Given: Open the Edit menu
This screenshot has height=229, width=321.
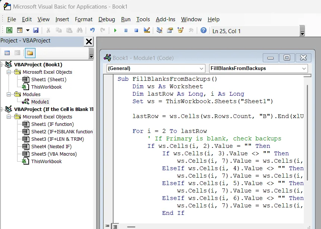Looking at the screenshot, I should tap(27, 19).
